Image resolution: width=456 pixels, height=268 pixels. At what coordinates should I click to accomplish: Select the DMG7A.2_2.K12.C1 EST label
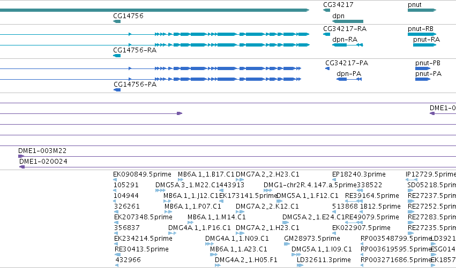click(x=267, y=206)
